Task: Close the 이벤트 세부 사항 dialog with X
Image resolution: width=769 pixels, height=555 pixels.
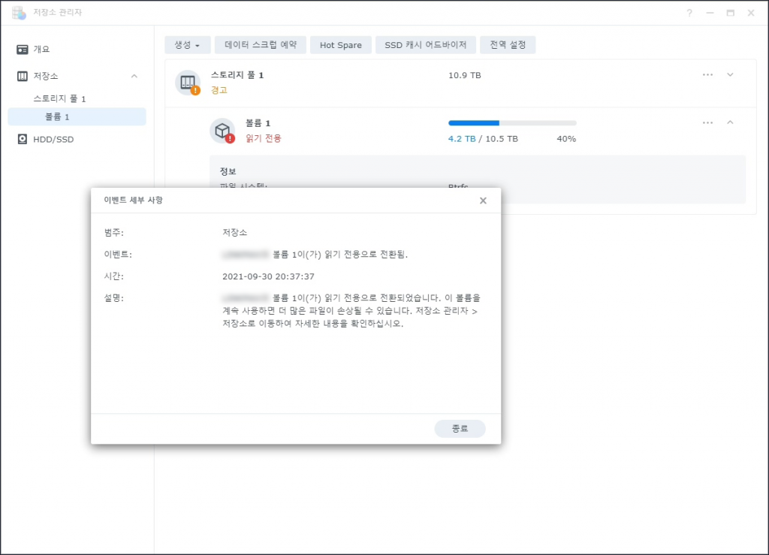Action: pos(483,201)
